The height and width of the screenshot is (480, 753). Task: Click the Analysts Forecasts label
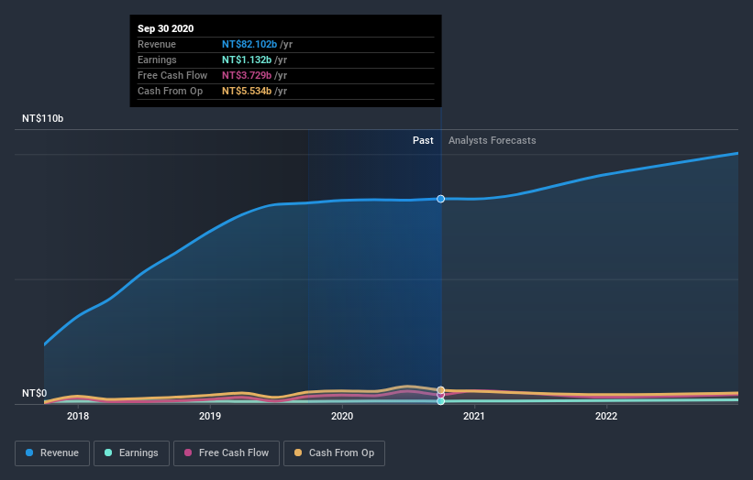click(493, 140)
